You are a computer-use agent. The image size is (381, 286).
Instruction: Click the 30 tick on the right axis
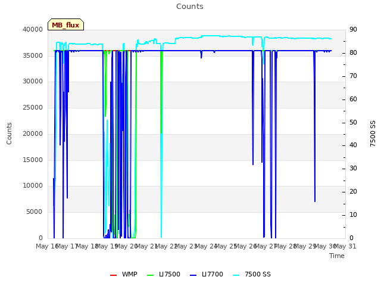[x=353, y=168]
